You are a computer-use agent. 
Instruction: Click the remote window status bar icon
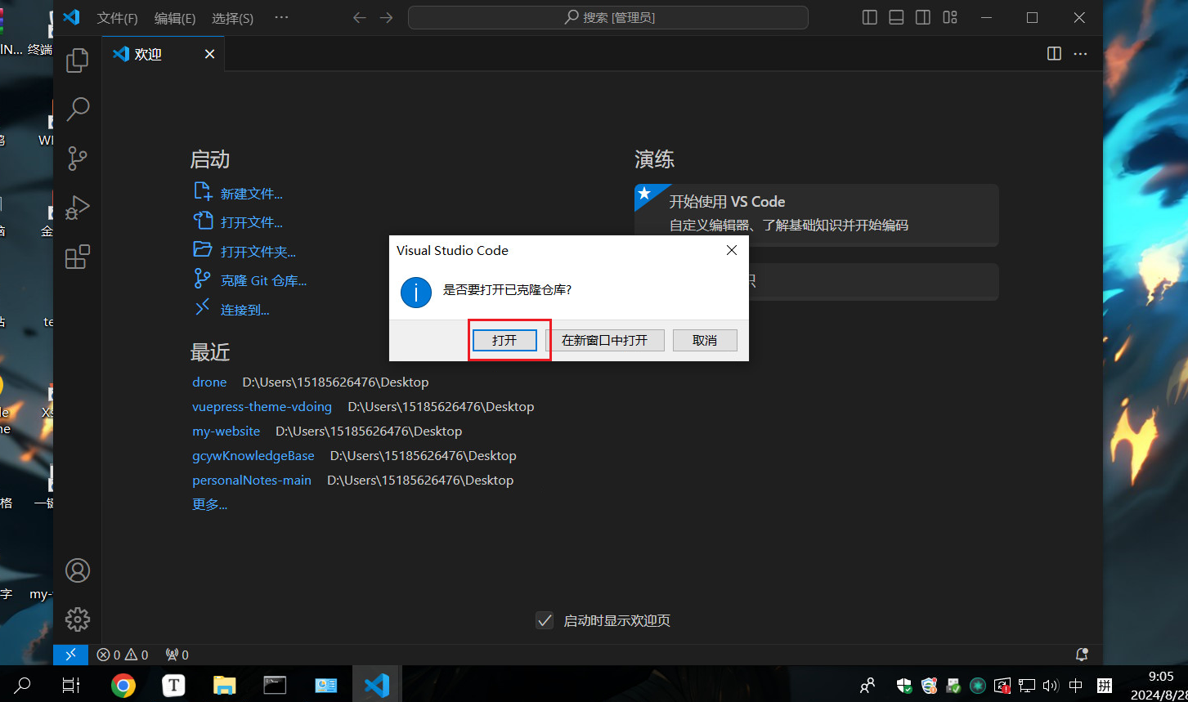(x=70, y=655)
